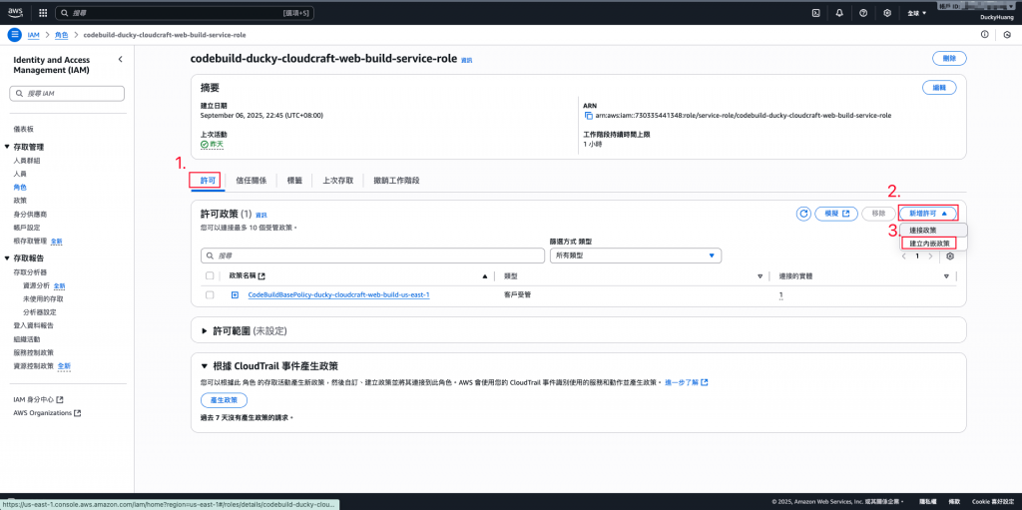The width and height of the screenshot is (1022, 510).
Task: Open the 進一步了解 link
Action: tap(686, 382)
